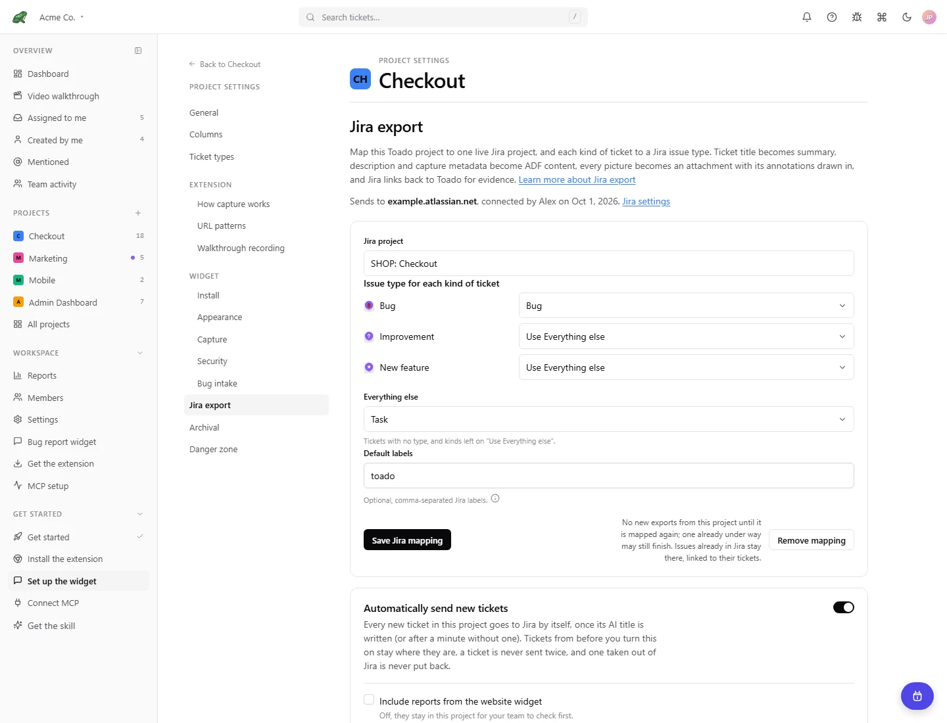Switch to dark mode with moon icon
This screenshot has height=723, width=947.
(x=907, y=17)
